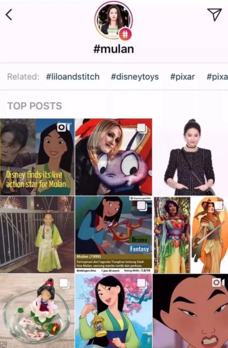Open the #mulan hashtag story avatar
Viewport: 228px width, 348px height.
tap(113, 20)
